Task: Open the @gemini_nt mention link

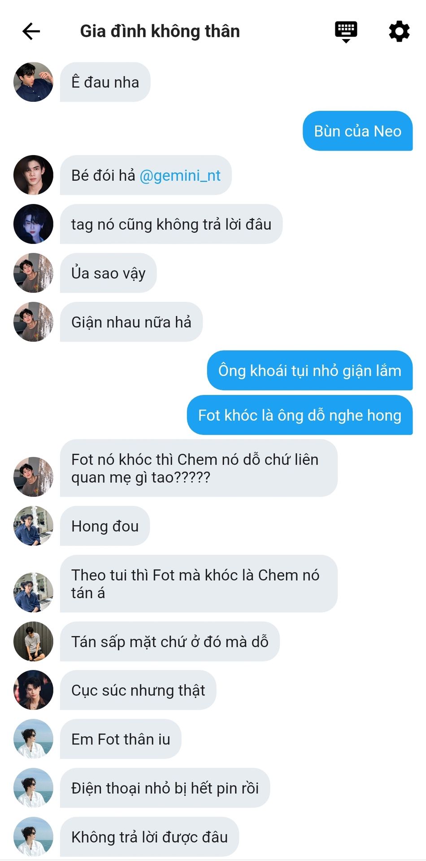Action: coord(180,175)
